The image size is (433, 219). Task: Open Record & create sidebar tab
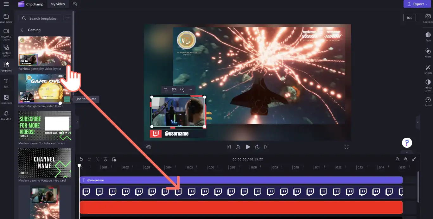6,34
